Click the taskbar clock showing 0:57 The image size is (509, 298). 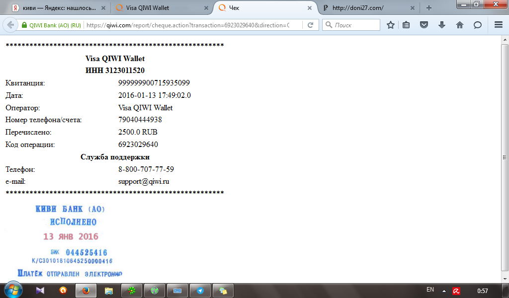click(x=482, y=291)
